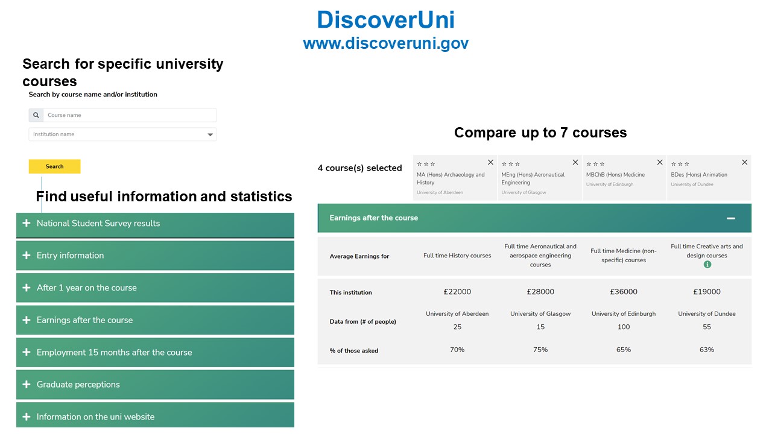Click Full time Medicine (non-specific) courses header
Screen dimensions: 772x434
(x=624, y=256)
